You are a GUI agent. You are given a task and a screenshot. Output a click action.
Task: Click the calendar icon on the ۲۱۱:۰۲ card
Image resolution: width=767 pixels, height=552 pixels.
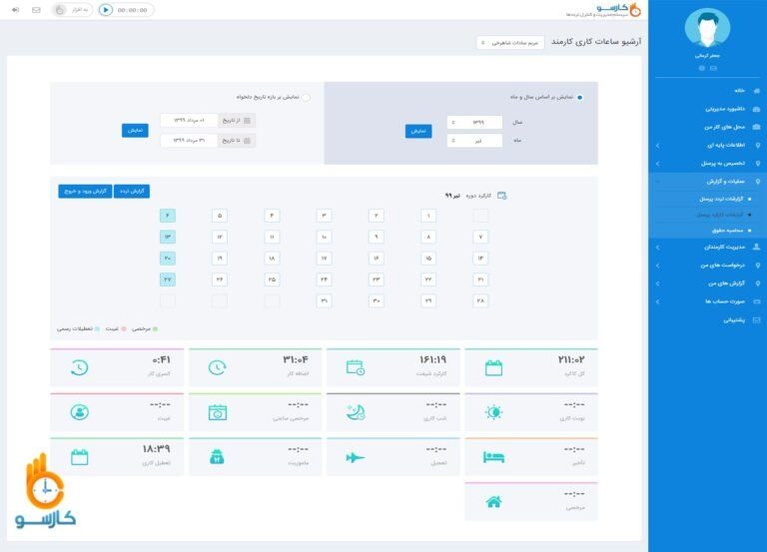click(x=493, y=368)
